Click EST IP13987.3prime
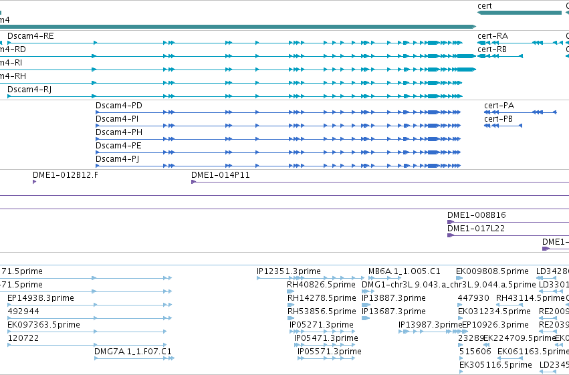This screenshot has height=375, width=569. coord(430,325)
